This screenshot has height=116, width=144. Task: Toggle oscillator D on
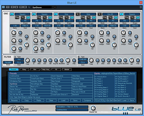pyautogui.click(x=78, y=14)
